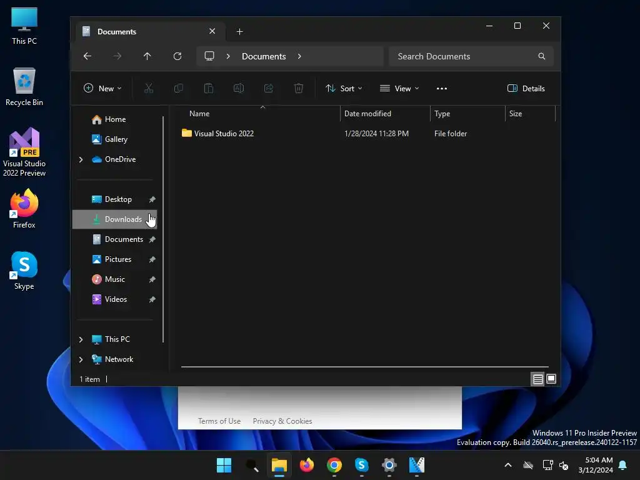
Task: Click Settings gear in the taskbar
Action: (389, 465)
